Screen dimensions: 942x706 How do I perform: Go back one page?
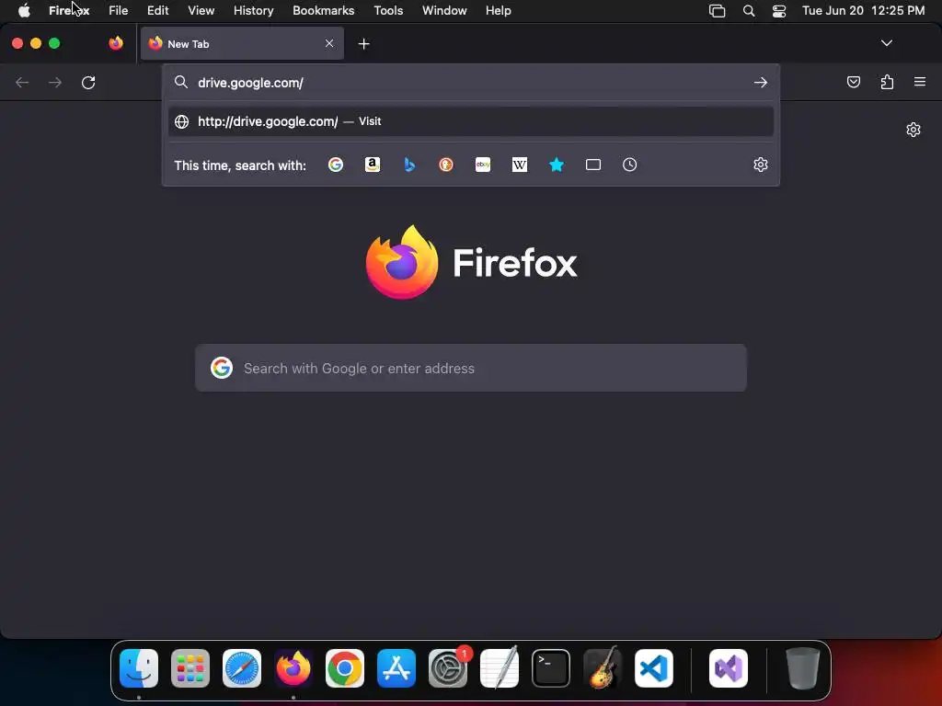22,82
